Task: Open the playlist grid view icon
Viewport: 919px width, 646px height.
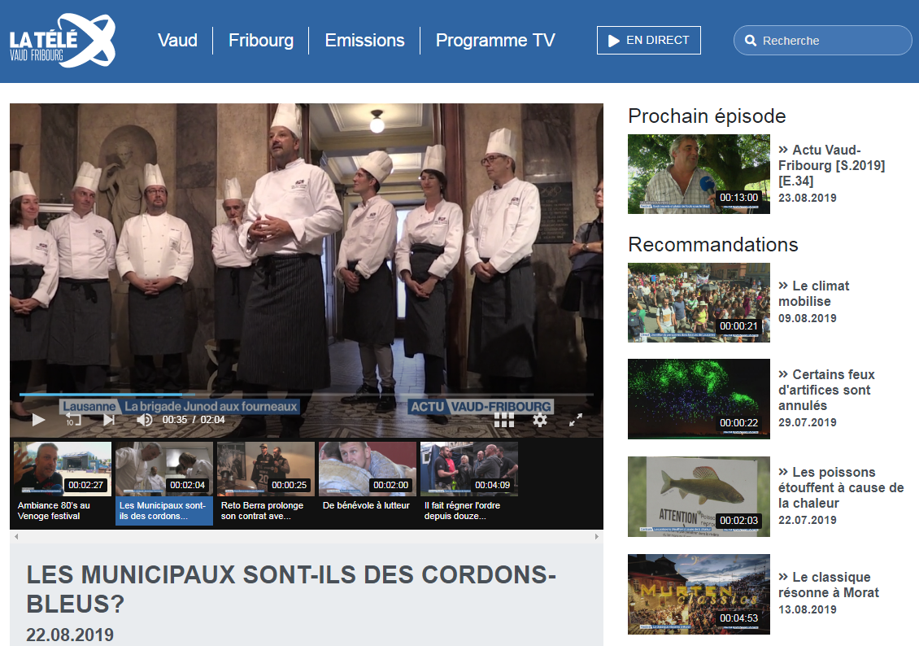Action: [504, 420]
